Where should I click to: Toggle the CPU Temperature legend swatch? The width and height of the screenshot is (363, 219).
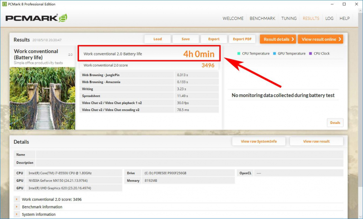point(239,54)
